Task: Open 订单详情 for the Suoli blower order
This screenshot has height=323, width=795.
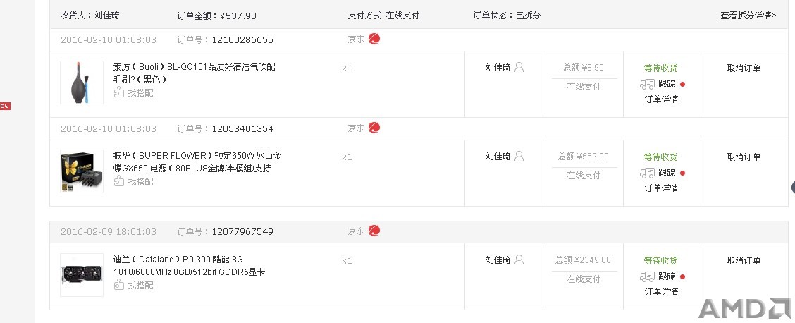Action: tap(661, 99)
